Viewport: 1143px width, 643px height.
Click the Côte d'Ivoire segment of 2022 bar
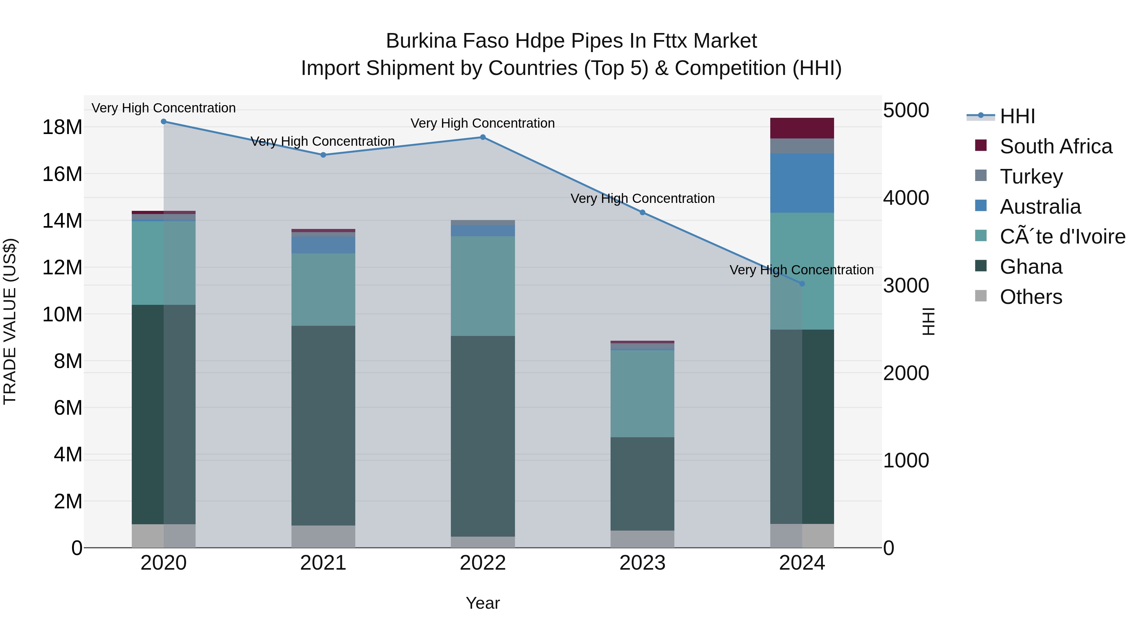coord(483,286)
